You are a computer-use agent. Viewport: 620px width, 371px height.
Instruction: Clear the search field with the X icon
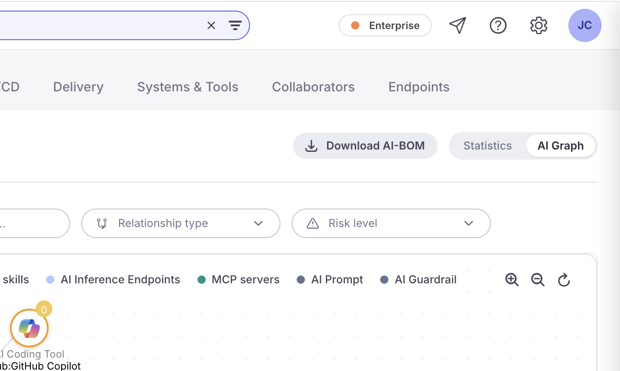(211, 25)
